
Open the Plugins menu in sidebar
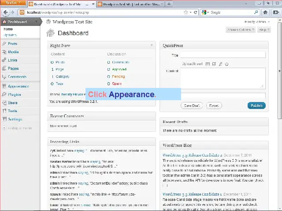point(15,95)
